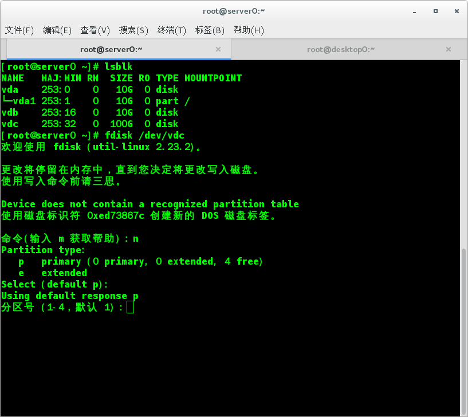This screenshot has height=417, width=468.
Task: Click the 'fdisk /dev/vdc' command text
Action: click(144, 135)
